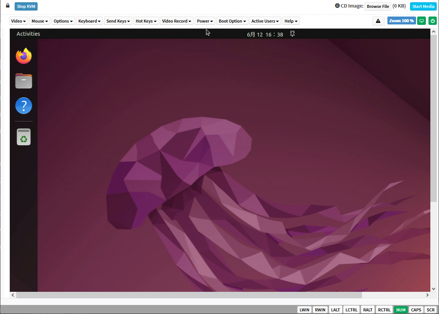Open the Help application in the dock
Image resolution: width=439 pixels, height=314 pixels.
point(24,106)
